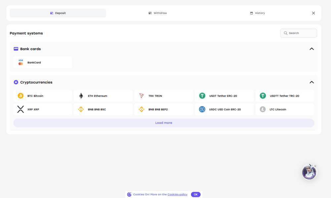Select BNB BNB BSC label
The height and width of the screenshot is (198, 331).
point(97,110)
